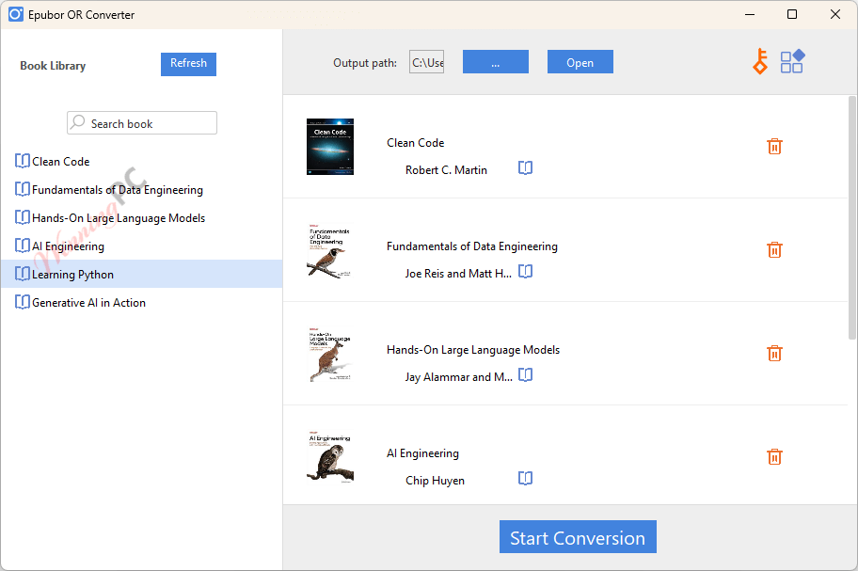
Task: Click author text Jay Alammar and M...
Action: click(x=458, y=377)
